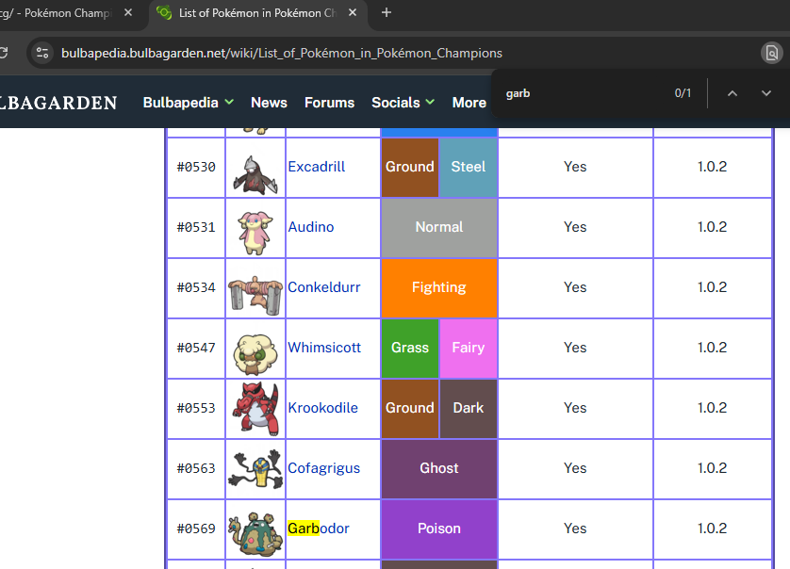The width and height of the screenshot is (790, 569).
Task: Select the #0547 number cell
Action: pos(196,348)
